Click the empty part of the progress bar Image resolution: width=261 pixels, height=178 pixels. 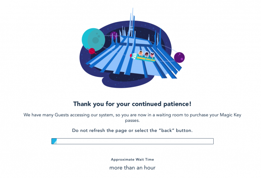click(x=135, y=141)
